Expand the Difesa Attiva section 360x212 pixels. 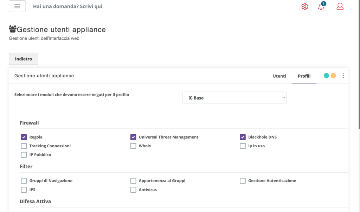(35, 201)
